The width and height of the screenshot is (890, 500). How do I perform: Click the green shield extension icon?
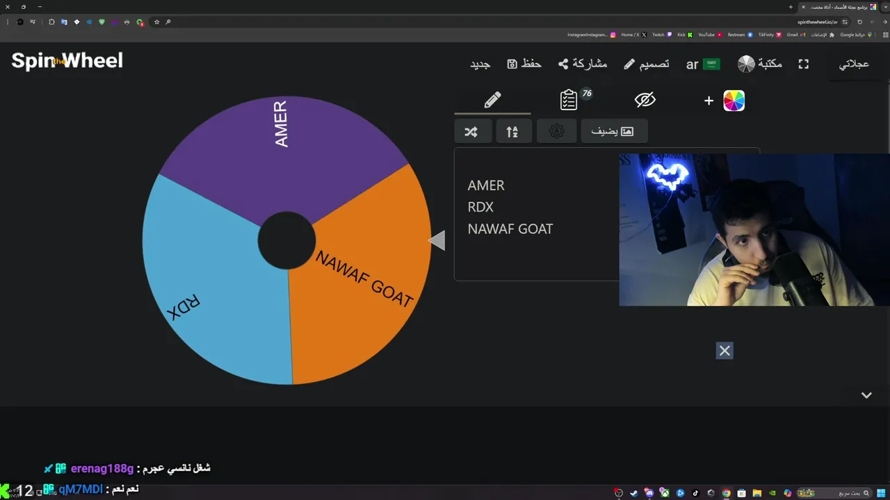(102, 22)
